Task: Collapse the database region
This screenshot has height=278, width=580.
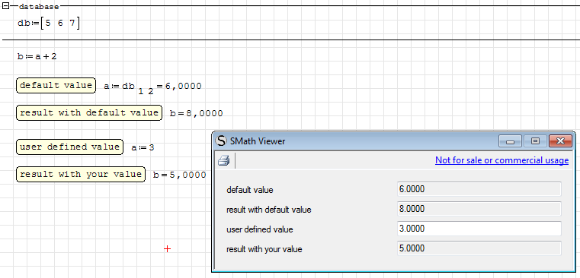Action: (x=5, y=6)
